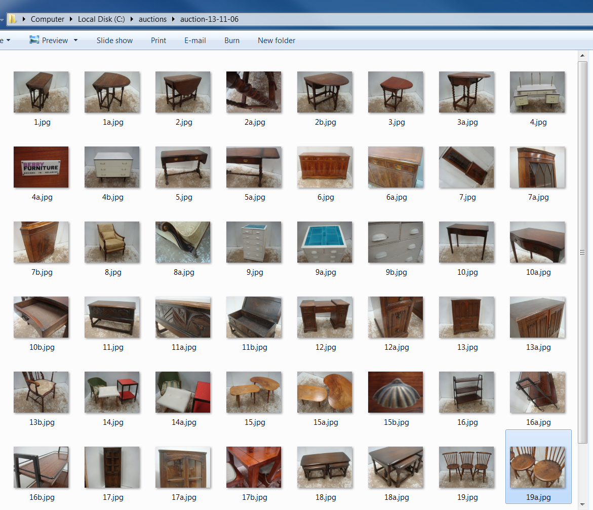Click Burn in the toolbar

tap(232, 41)
